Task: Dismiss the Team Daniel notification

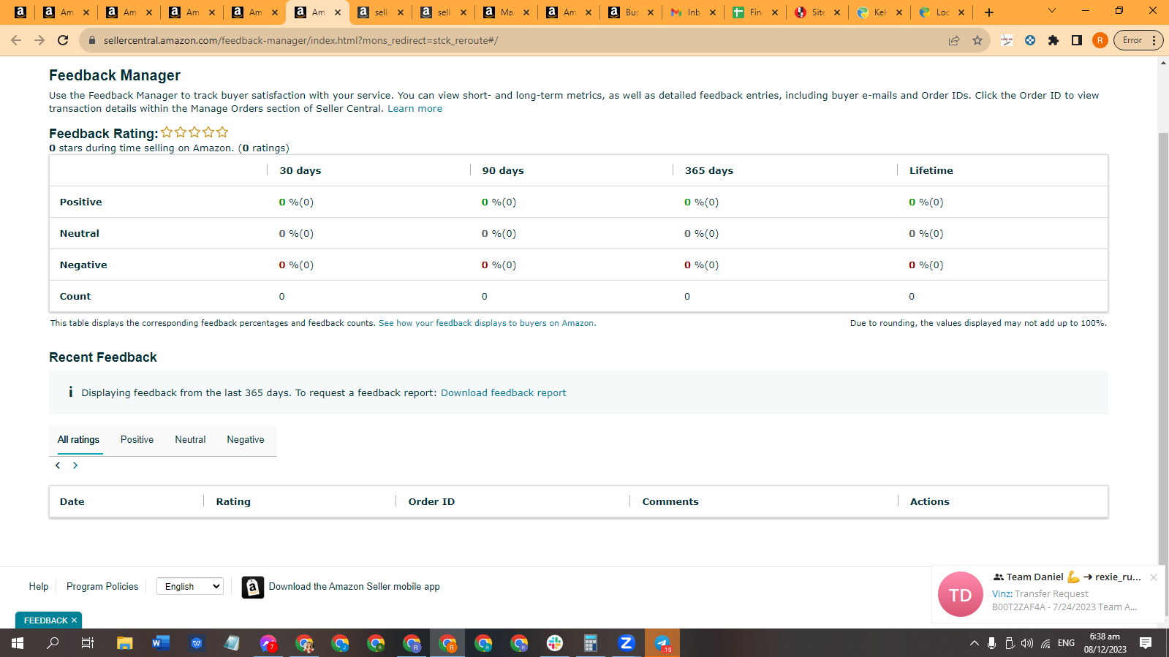Action: [1154, 577]
